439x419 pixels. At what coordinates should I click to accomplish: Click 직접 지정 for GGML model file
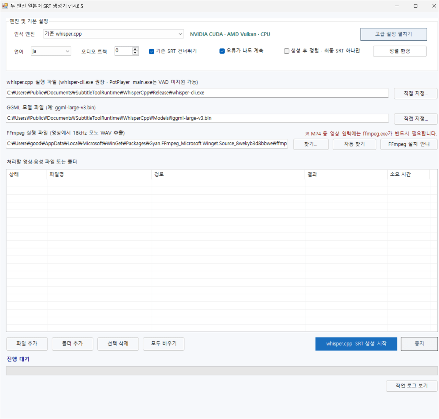(x=416, y=119)
